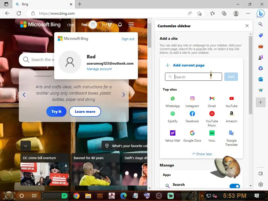Click the Bing web search box

(x=37, y=60)
